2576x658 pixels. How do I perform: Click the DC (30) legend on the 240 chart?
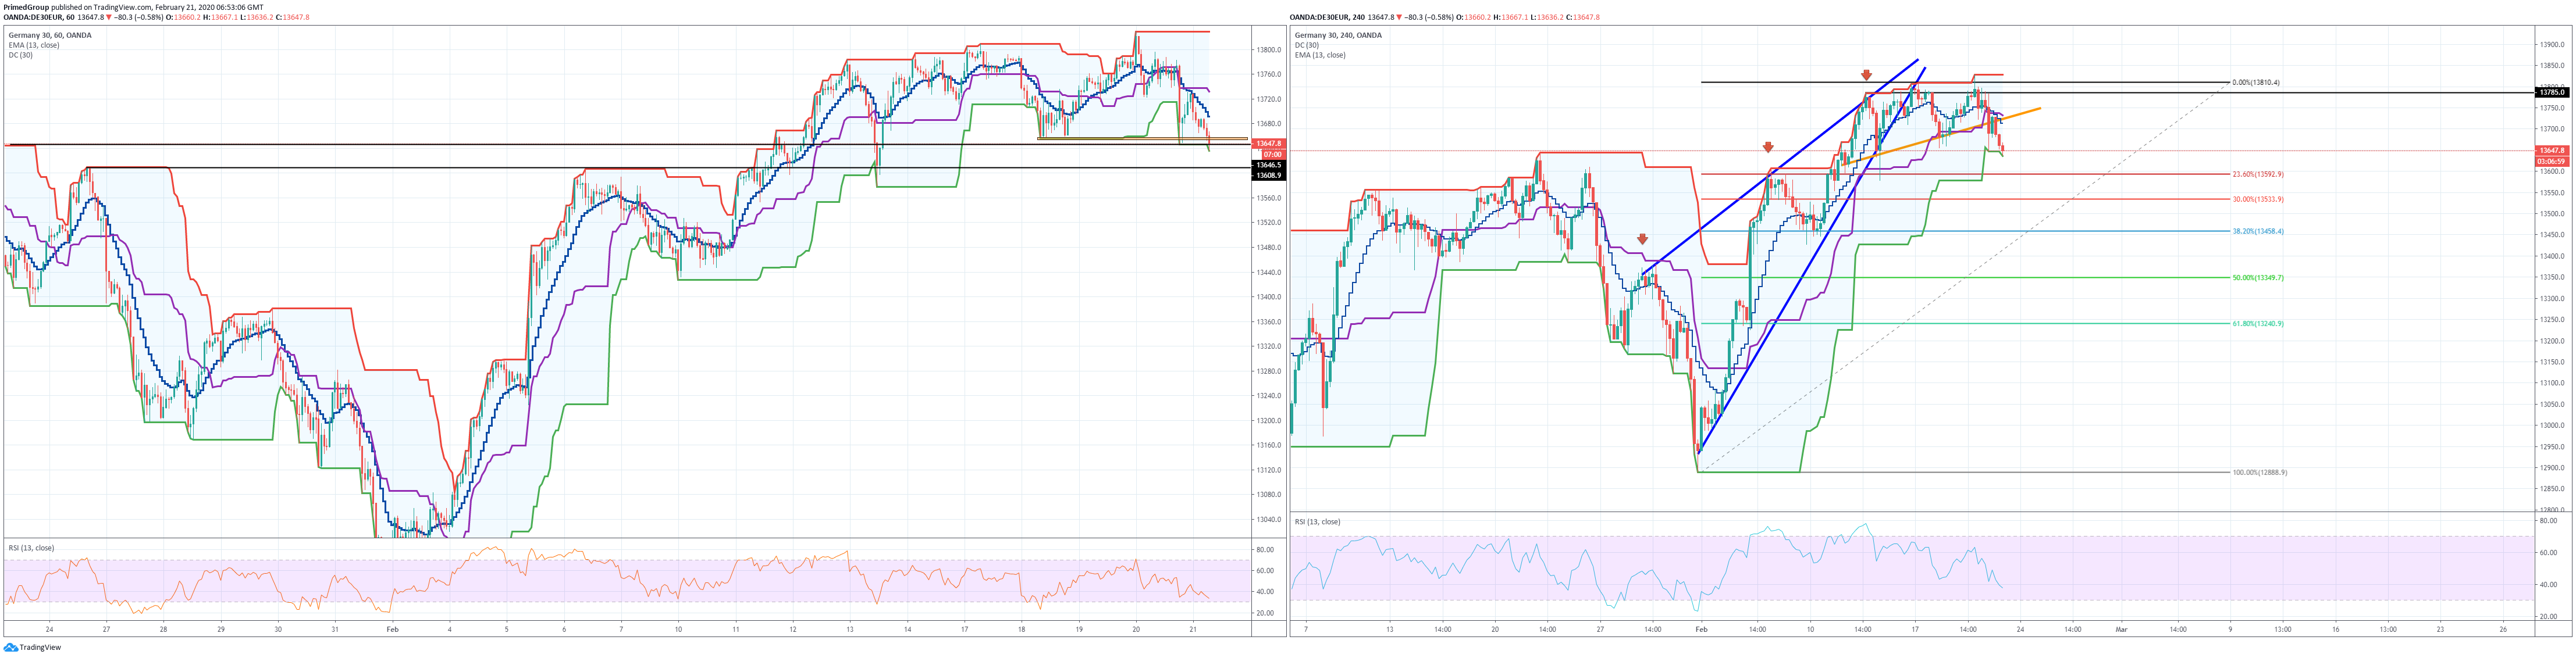1307,45
